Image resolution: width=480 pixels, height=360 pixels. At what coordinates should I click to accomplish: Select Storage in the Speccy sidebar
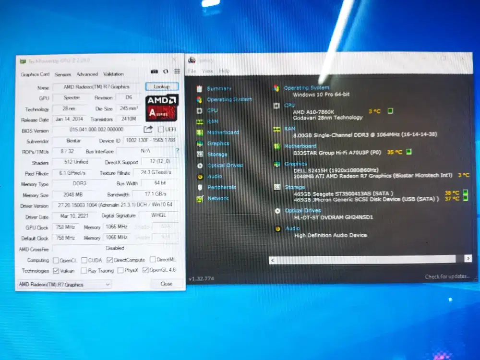(217, 155)
